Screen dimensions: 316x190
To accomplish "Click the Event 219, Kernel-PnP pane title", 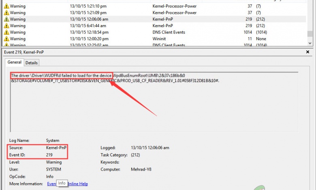I will click(x=24, y=52).
